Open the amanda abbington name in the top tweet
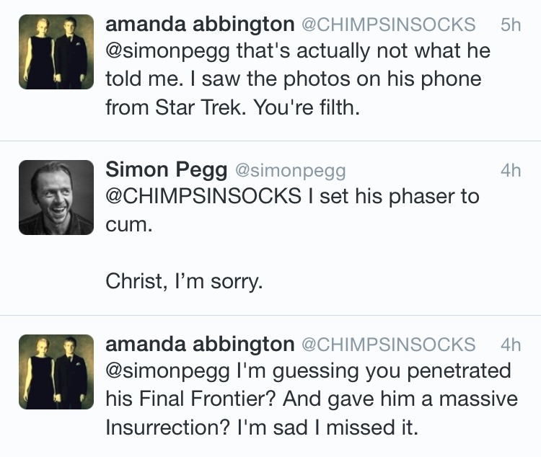The width and height of the screenshot is (541, 457). tap(199, 24)
